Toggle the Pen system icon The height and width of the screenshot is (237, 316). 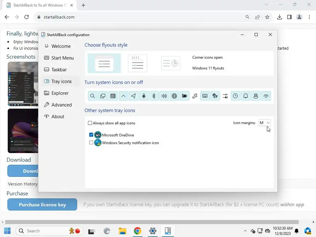coord(195,96)
